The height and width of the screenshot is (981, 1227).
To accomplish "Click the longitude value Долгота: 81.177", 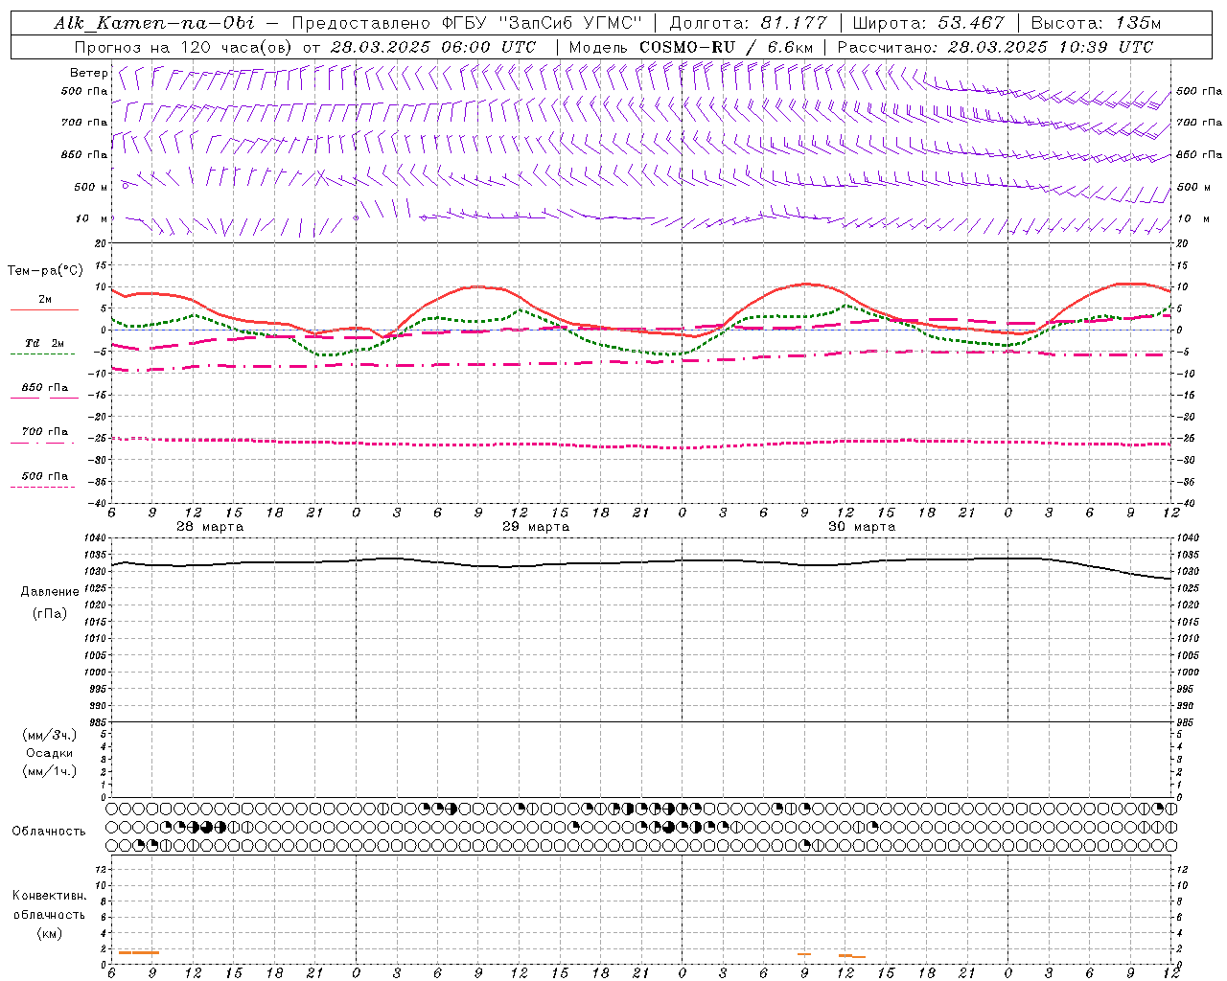I will pos(748,23).
